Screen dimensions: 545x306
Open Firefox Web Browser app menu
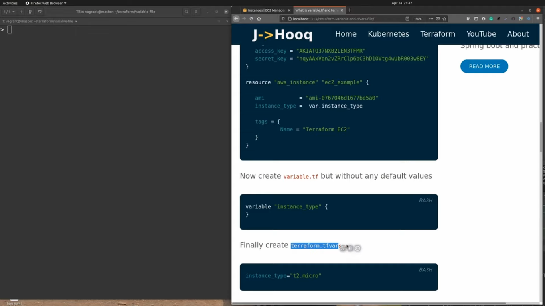46,3
